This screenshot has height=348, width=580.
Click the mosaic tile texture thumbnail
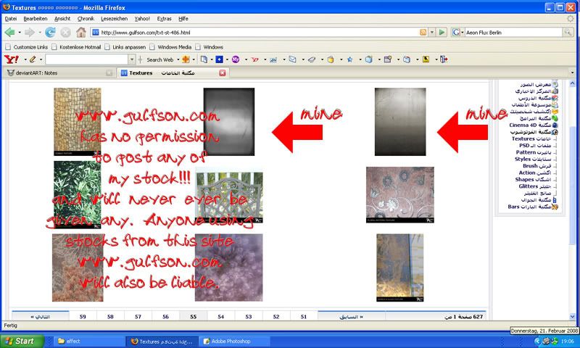pyautogui.click(x=78, y=121)
